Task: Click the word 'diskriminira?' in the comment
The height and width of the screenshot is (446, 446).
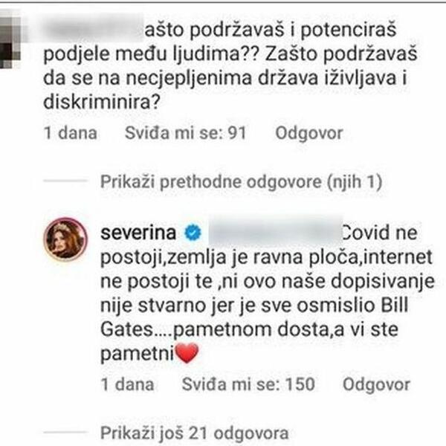Action: [102, 102]
